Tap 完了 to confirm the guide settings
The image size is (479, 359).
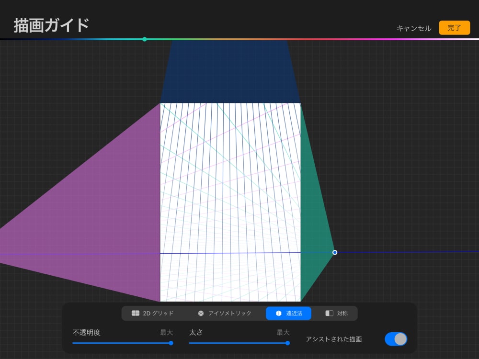click(x=454, y=28)
